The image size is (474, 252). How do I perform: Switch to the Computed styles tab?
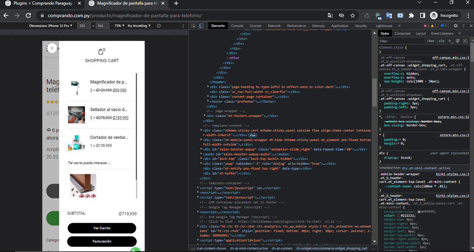tap(402, 33)
